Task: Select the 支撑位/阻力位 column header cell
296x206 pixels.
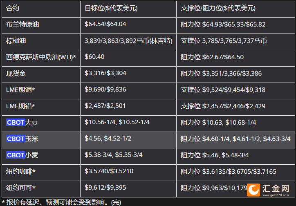Action: (x=235, y=9)
